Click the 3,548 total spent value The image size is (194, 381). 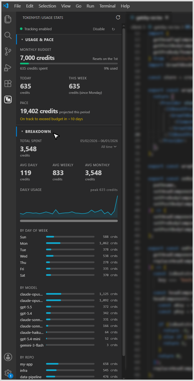coord(28,149)
